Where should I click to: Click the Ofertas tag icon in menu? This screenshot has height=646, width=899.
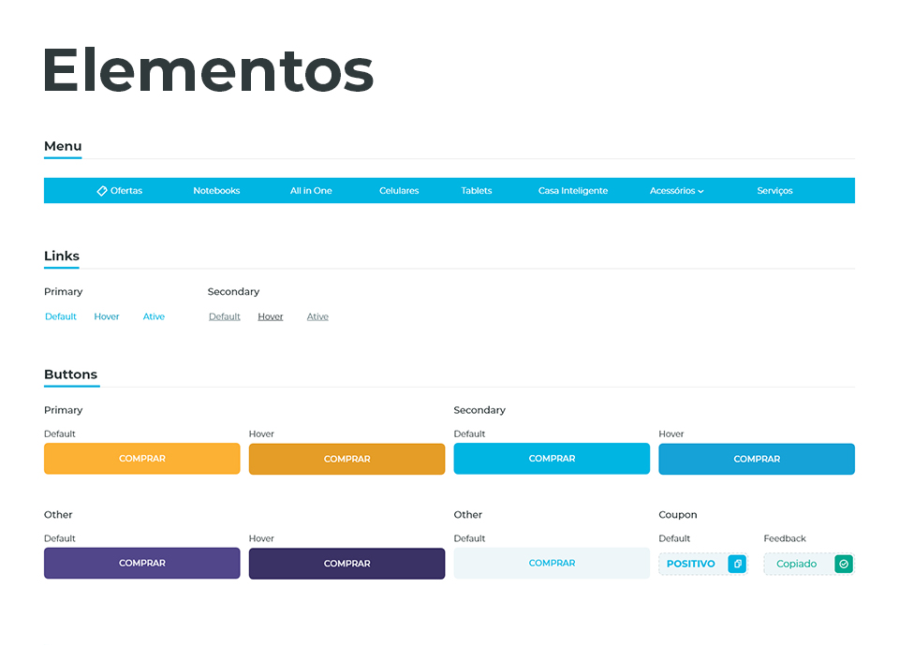click(x=102, y=191)
